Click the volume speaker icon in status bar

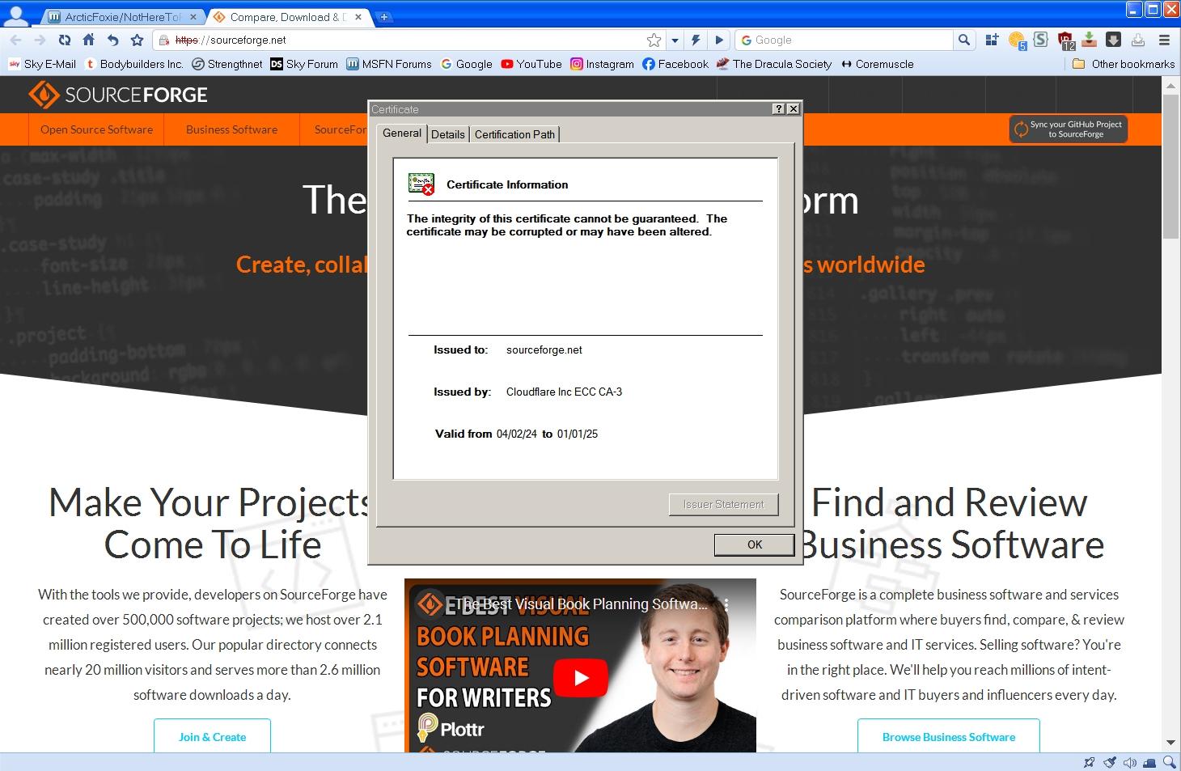(x=1130, y=762)
